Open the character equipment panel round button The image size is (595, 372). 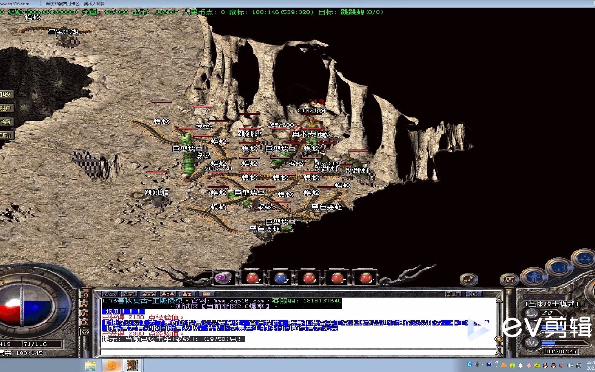pos(534,276)
